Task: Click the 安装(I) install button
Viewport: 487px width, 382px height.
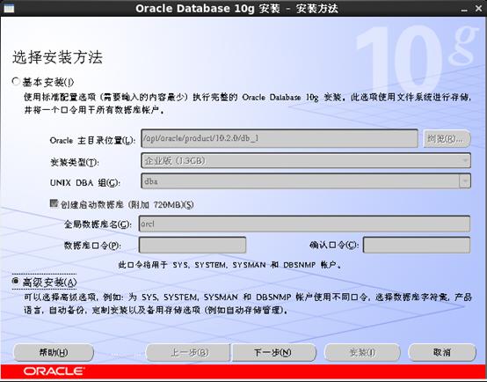Action: coord(362,352)
